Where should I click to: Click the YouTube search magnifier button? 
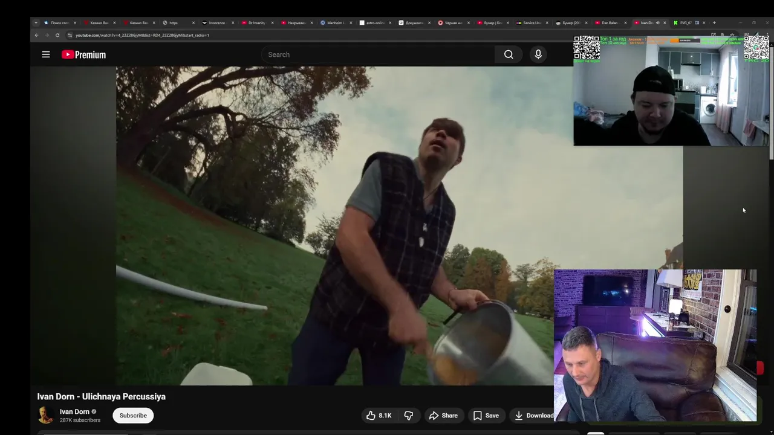509,54
